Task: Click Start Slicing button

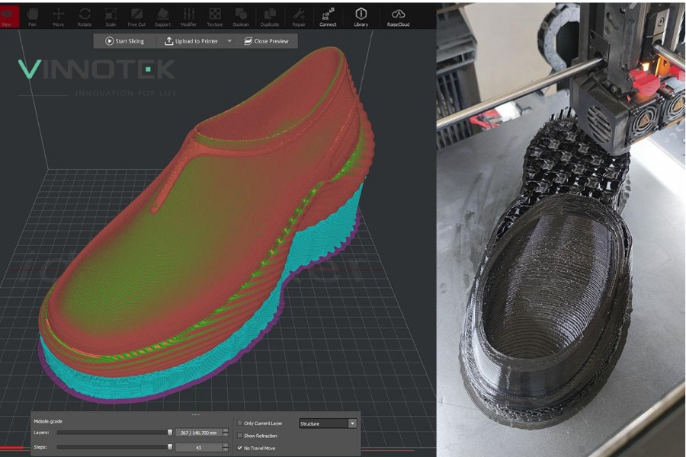Action: click(125, 41)
